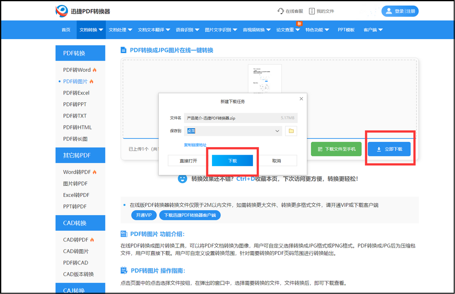
Task: Open 首页 nav item
Action: tap(66, 30)
